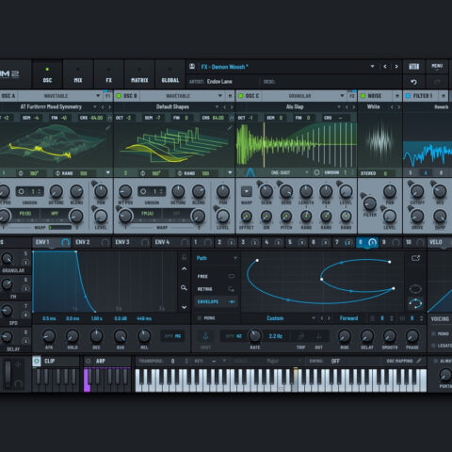Click the LFO anchor icon

pos(205,336)
